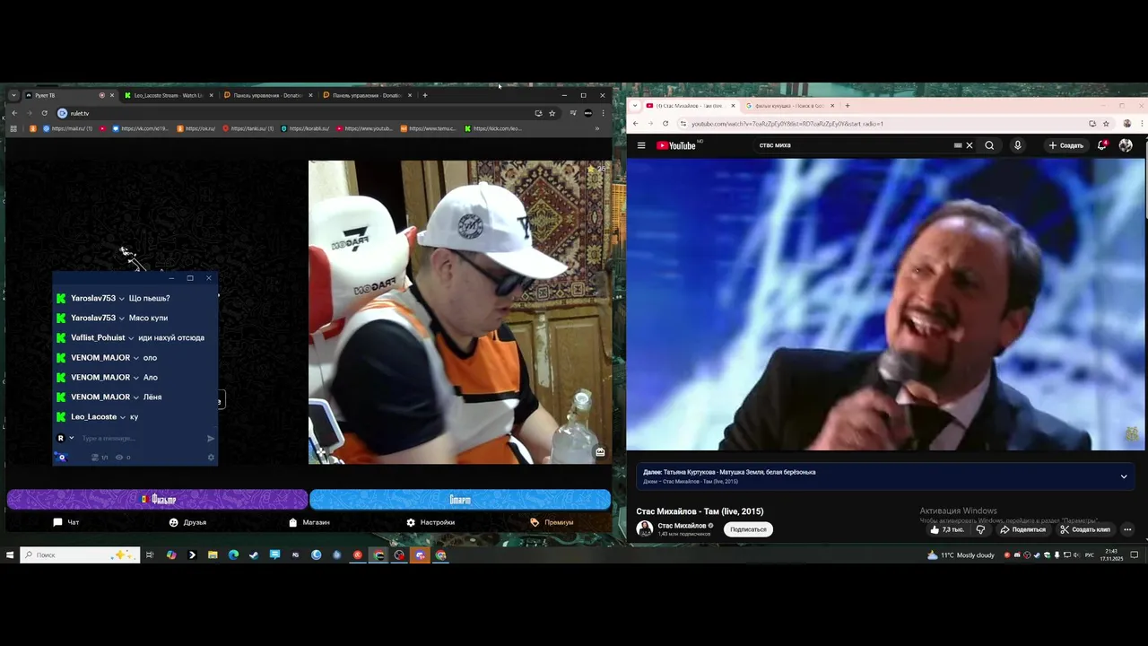Open tab search dropdown in rulet.tv window
This screenshot has width=1148, height=646.
13,95
